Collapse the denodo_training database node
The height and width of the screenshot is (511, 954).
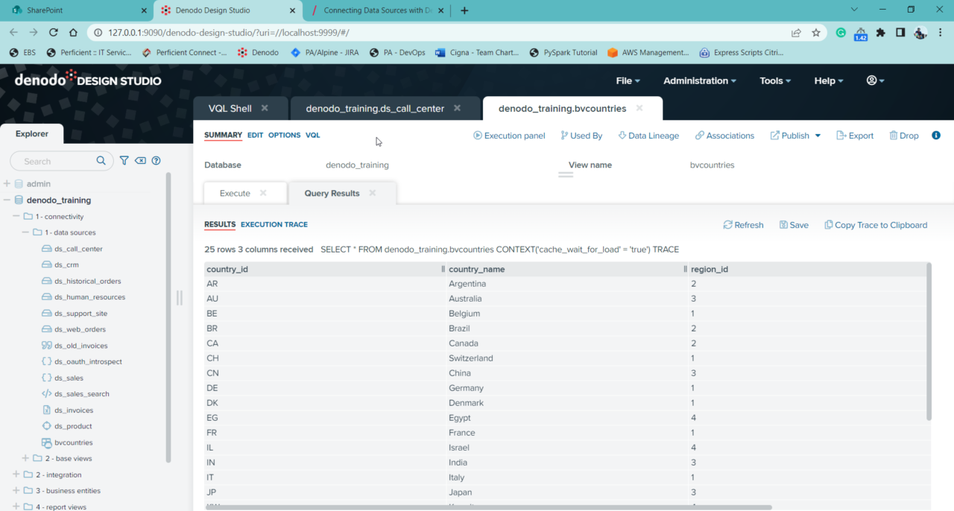(7, 200)
